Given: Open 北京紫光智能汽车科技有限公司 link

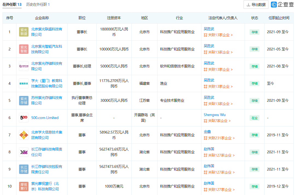Looking at the screenshot, I should (x=47, y=49).
